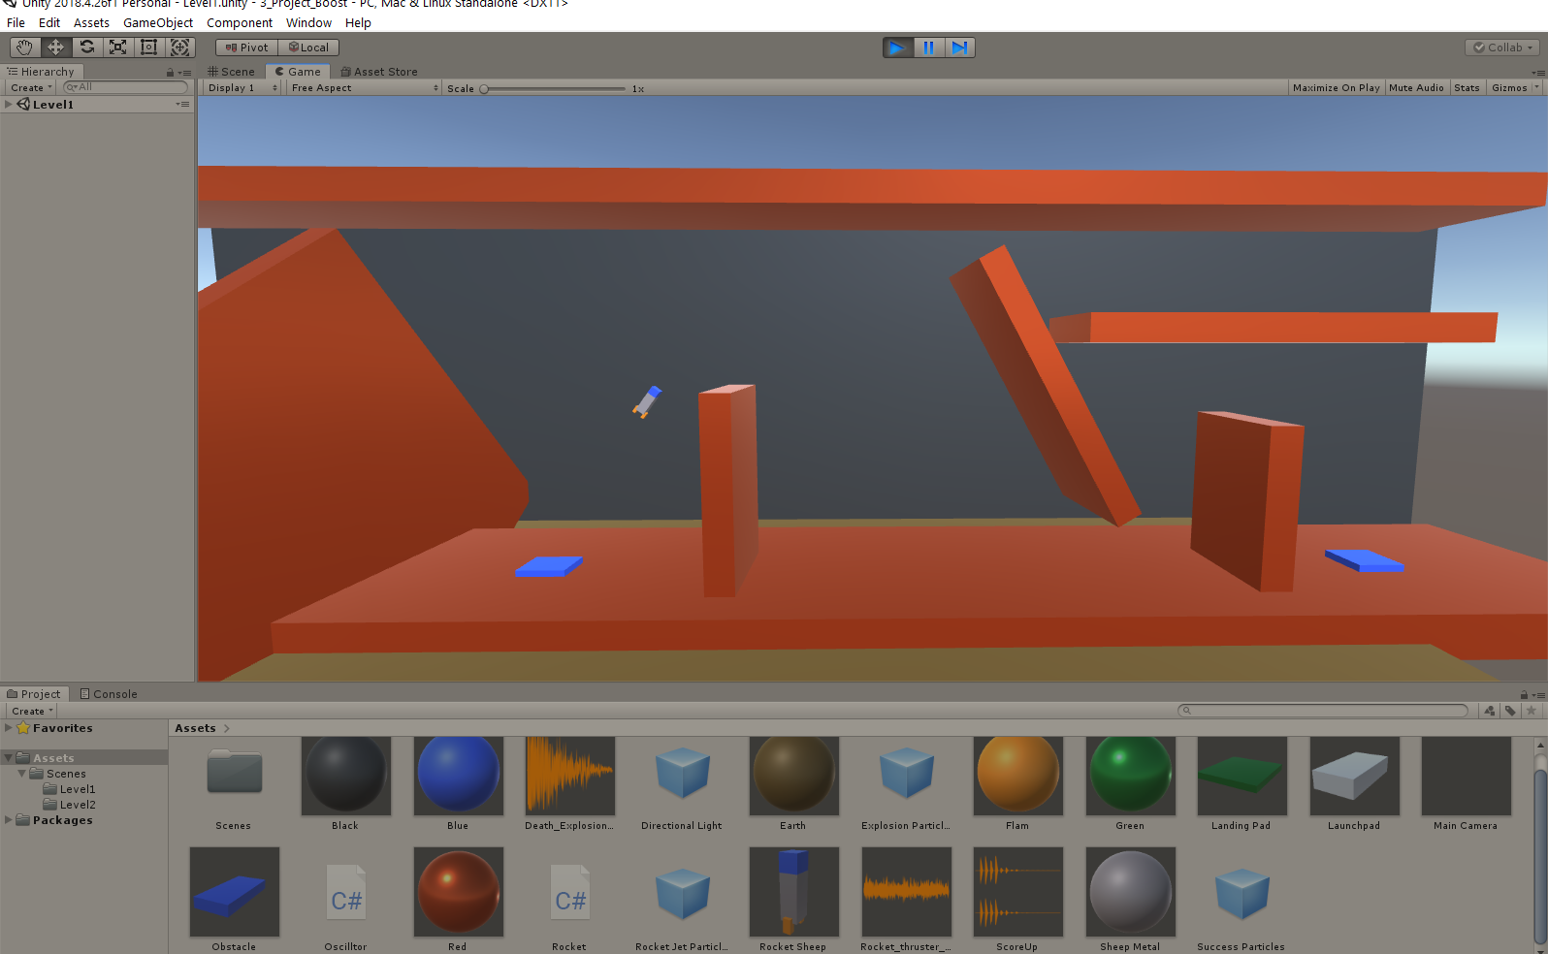The height and width of the screenshot is (954, 1548).
Task: Open the Assets menu
Action: 91,22
